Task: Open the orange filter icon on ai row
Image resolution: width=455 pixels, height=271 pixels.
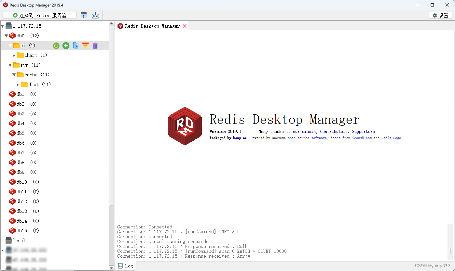Action: point(85,46)
